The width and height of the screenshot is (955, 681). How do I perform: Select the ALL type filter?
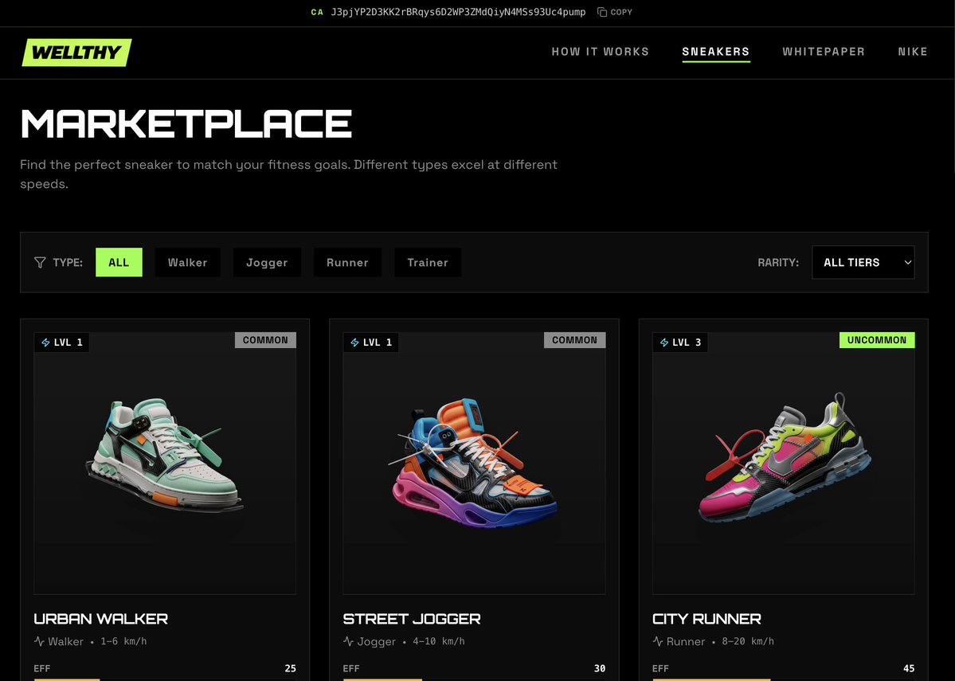point(119,263)
